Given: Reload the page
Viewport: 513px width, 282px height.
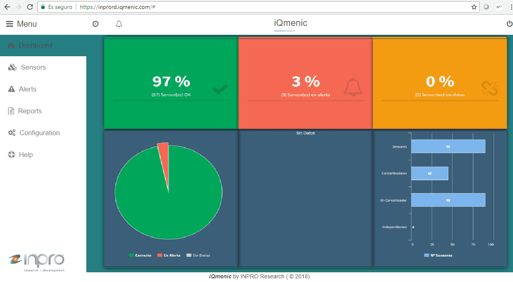Looking at the screenshot, I should pos(30,7).
